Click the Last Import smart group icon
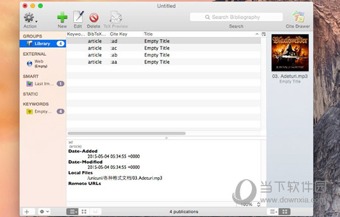 pyautogui.click(x=30, y=84)
